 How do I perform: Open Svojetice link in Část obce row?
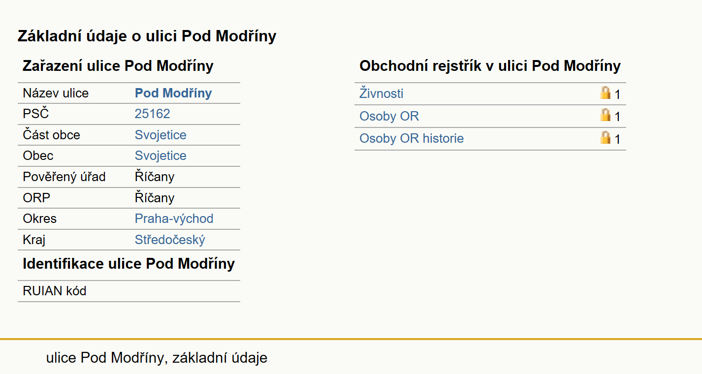[160, 135]
